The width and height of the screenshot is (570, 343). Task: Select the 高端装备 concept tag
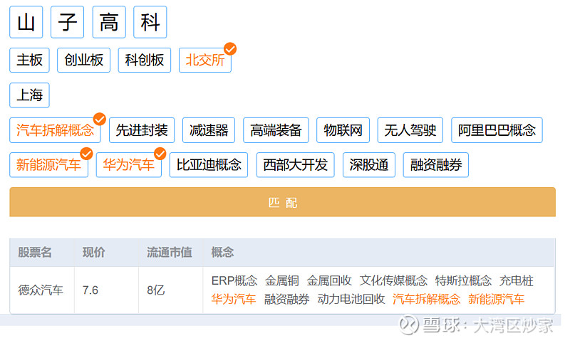[x=276, y=130]
